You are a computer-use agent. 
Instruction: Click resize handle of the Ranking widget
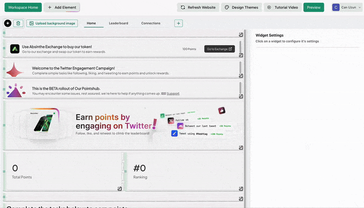click(x=241, y=189)
